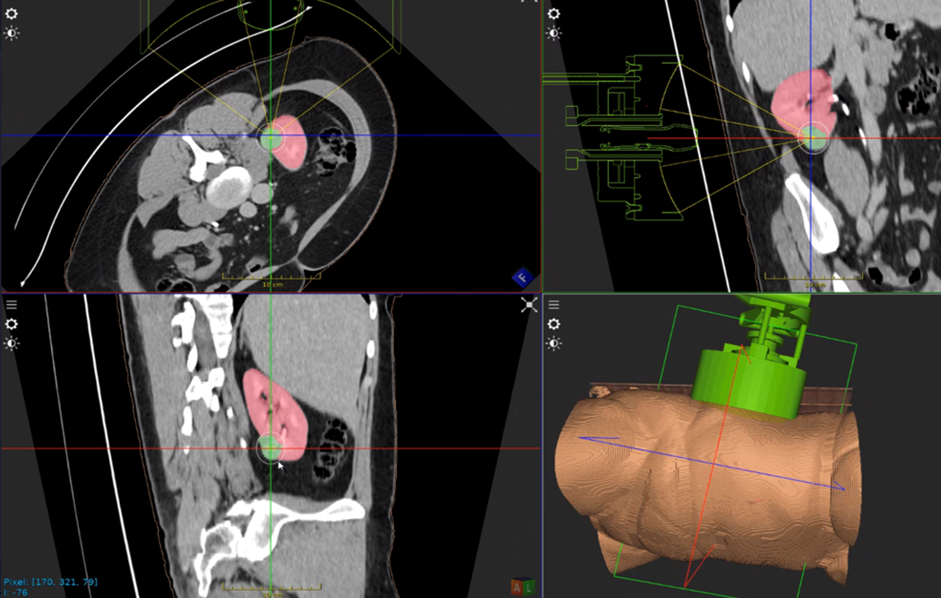
Task: Click brightness/contrast icon in 3D view
Action: [x=554, y=343]
